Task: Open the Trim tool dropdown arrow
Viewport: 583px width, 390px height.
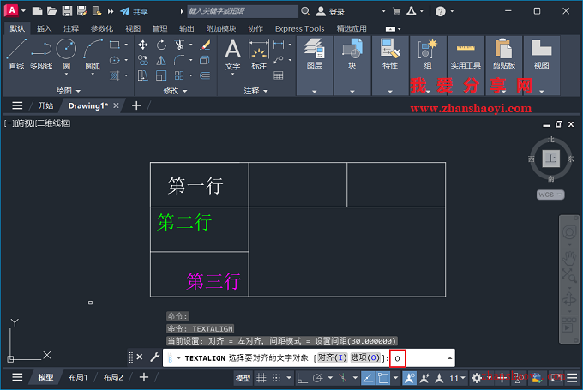Action: 190,45
